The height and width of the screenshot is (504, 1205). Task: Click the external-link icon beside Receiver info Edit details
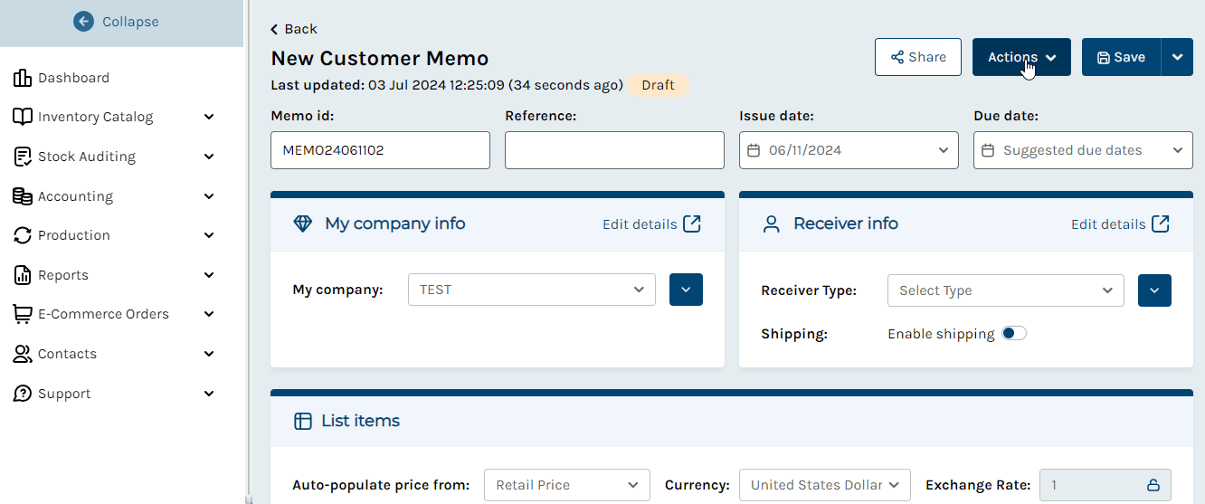pos(1161,223)
